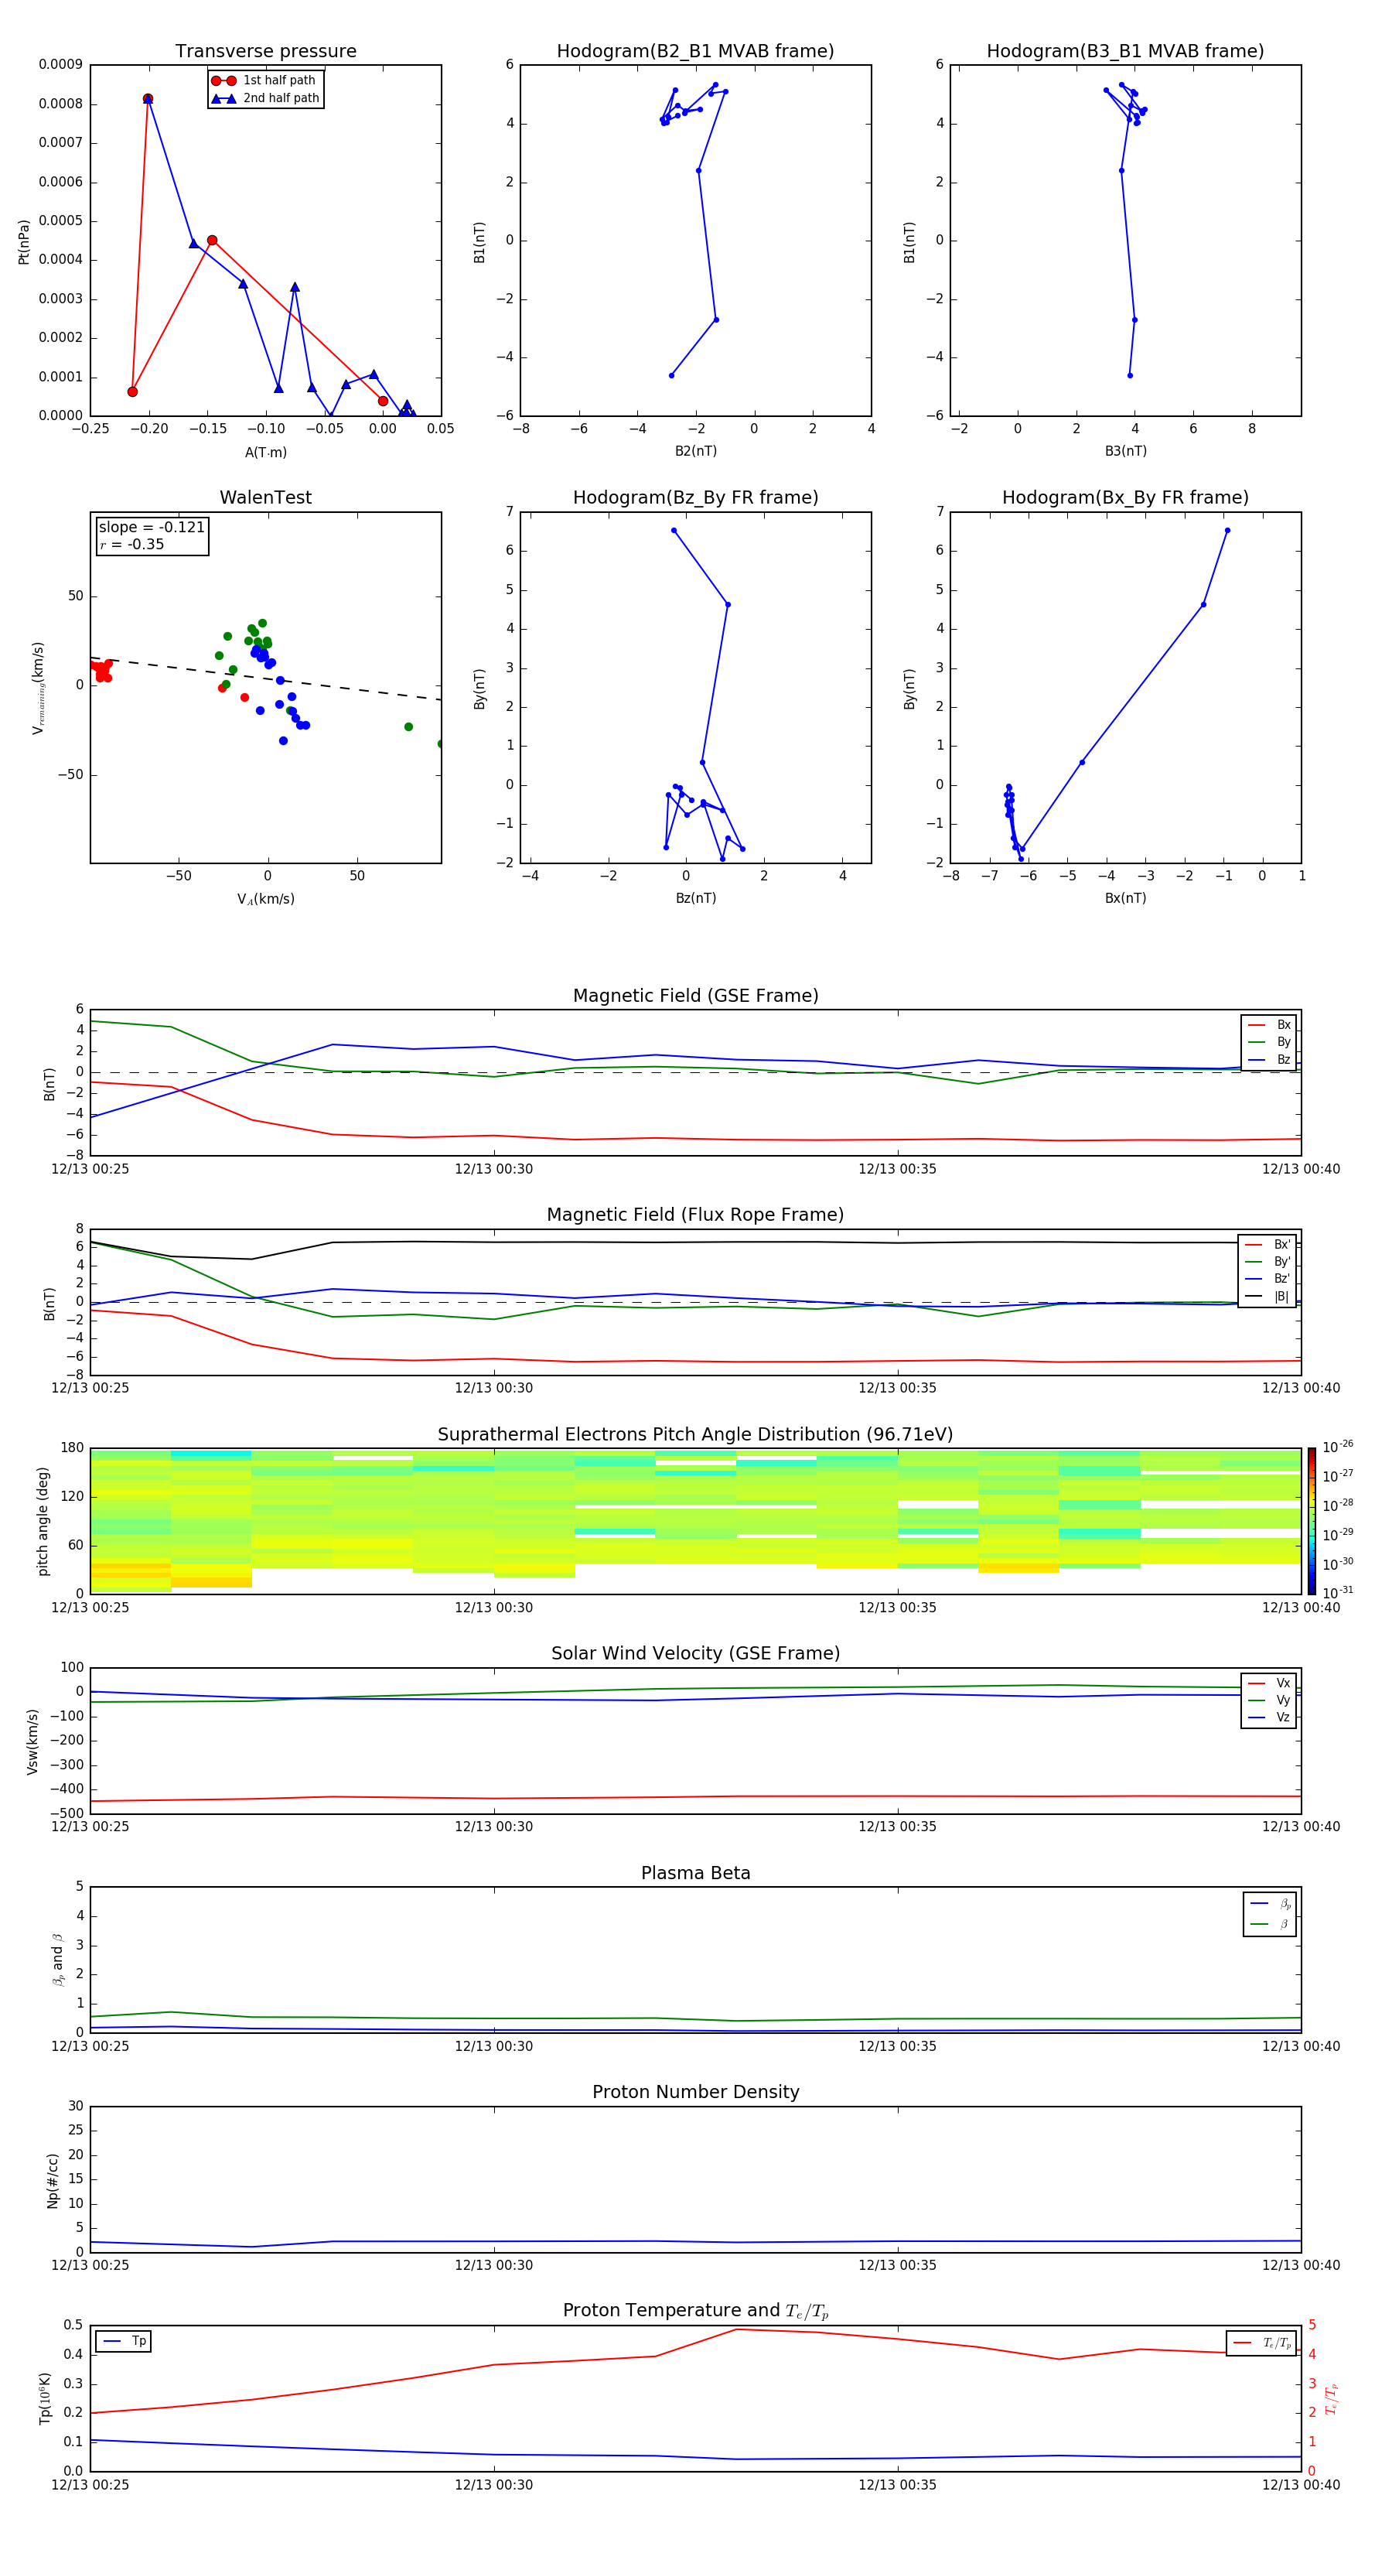This screenshot has width=1392, height=2553.
Task: Click the 'βp and β' y-axis label
Action: (x=57, y=1960)
